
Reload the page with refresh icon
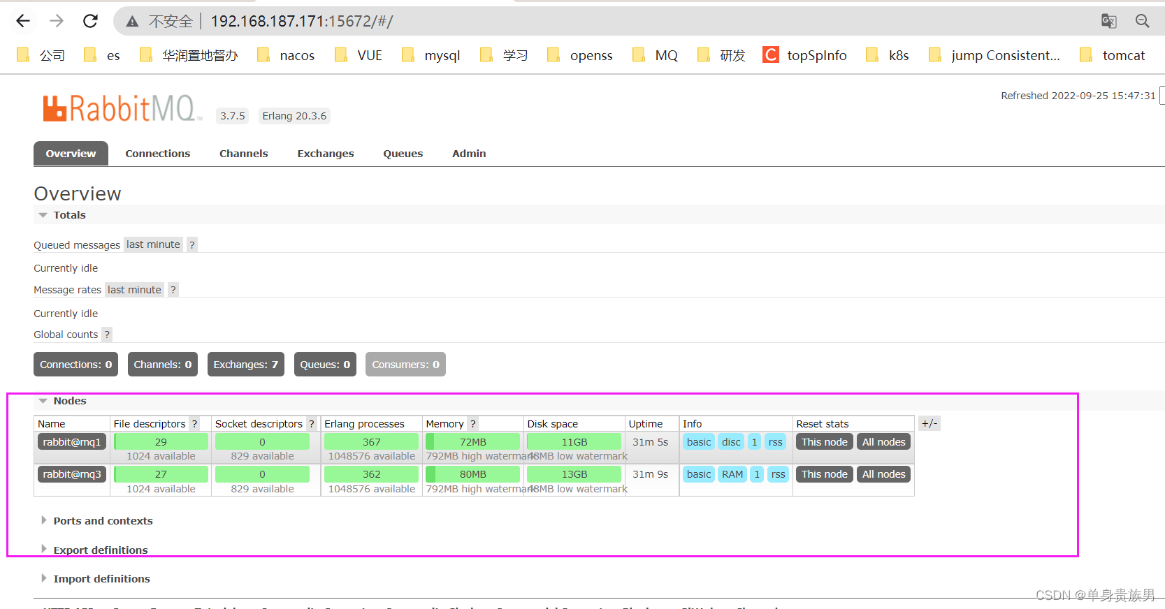click(x=90, y=21)
